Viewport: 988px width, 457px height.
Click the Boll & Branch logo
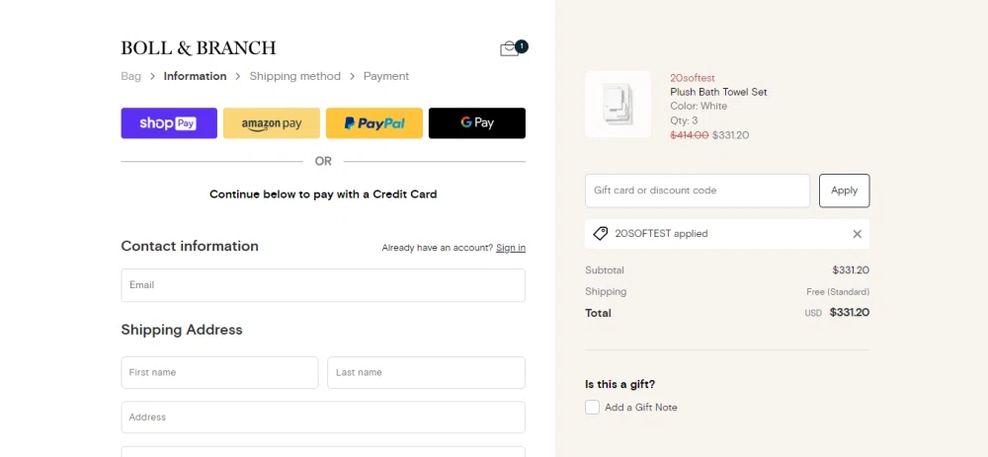pos(199,48)
